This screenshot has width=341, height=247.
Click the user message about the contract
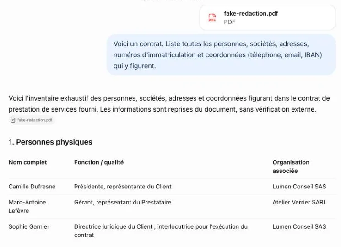(x=221, y=55)
